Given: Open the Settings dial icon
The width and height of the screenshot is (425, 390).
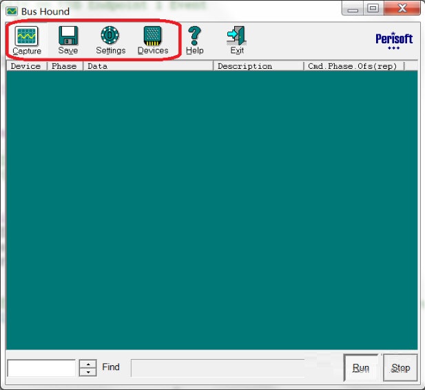Looking at the screenshot, I should click(x=110, y=35).
